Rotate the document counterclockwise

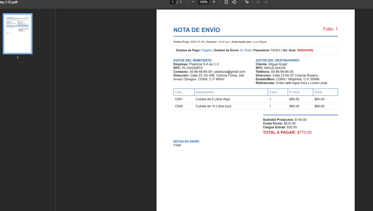234,2
